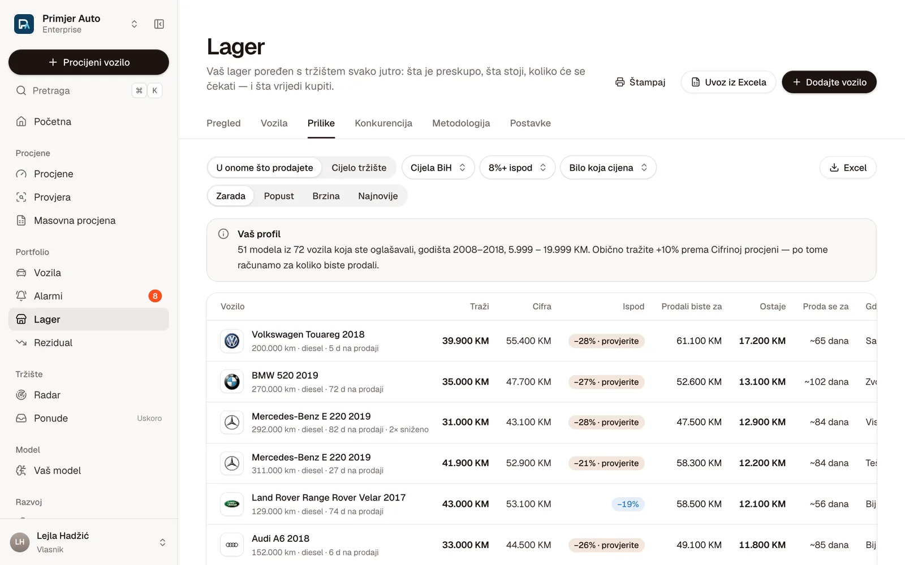Open Vaš model brain icon
905x565 pixels.
21,471
